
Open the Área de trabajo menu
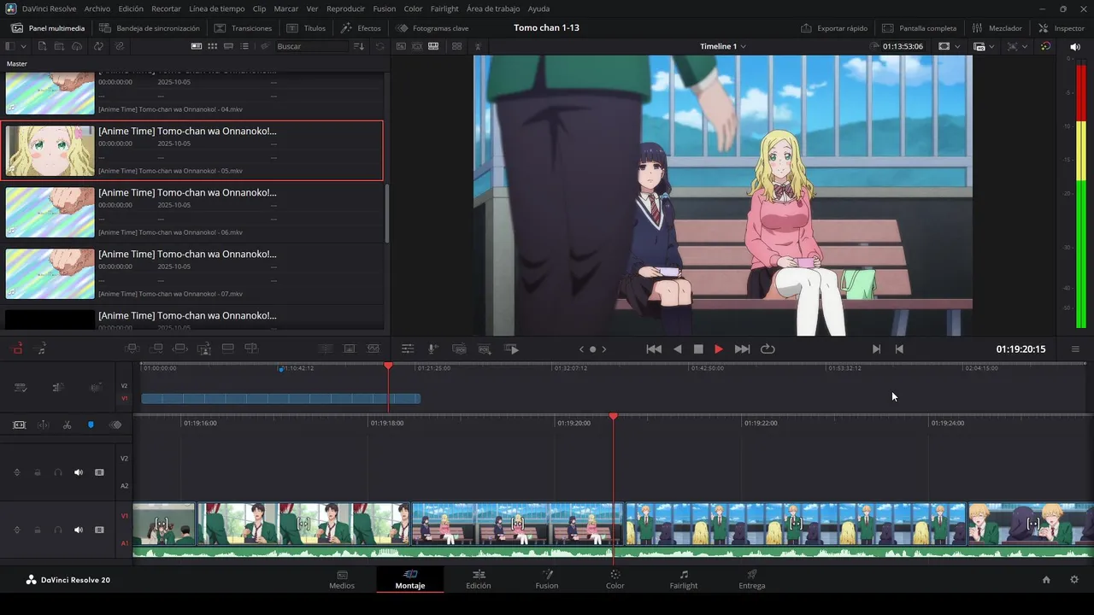click(x=493, y=9)
